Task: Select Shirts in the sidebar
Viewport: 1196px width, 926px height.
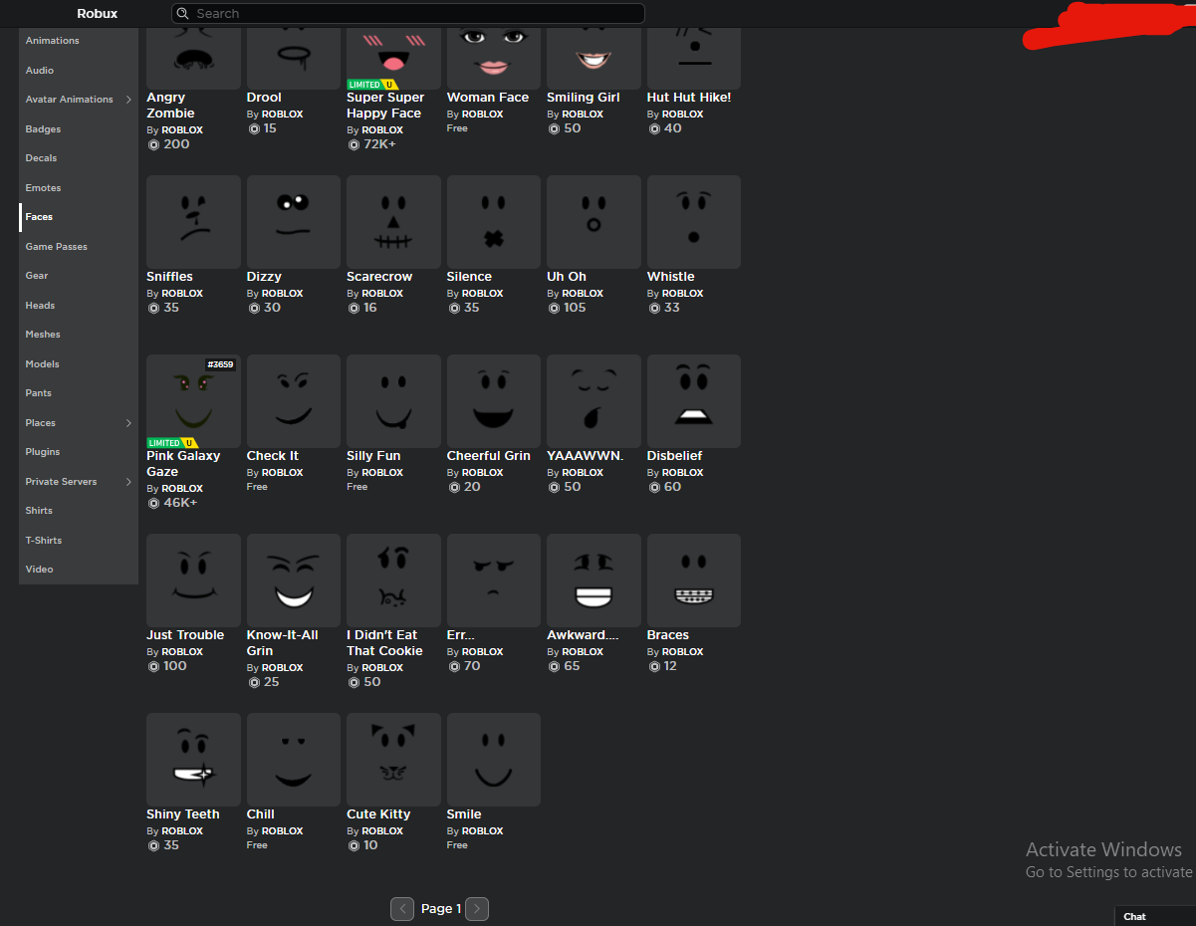Action: (x=39, y=511)
